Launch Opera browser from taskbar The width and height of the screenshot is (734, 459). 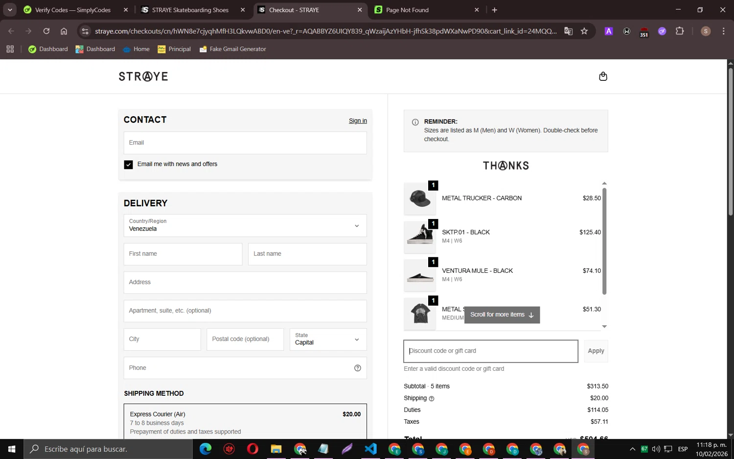[252, 449]
